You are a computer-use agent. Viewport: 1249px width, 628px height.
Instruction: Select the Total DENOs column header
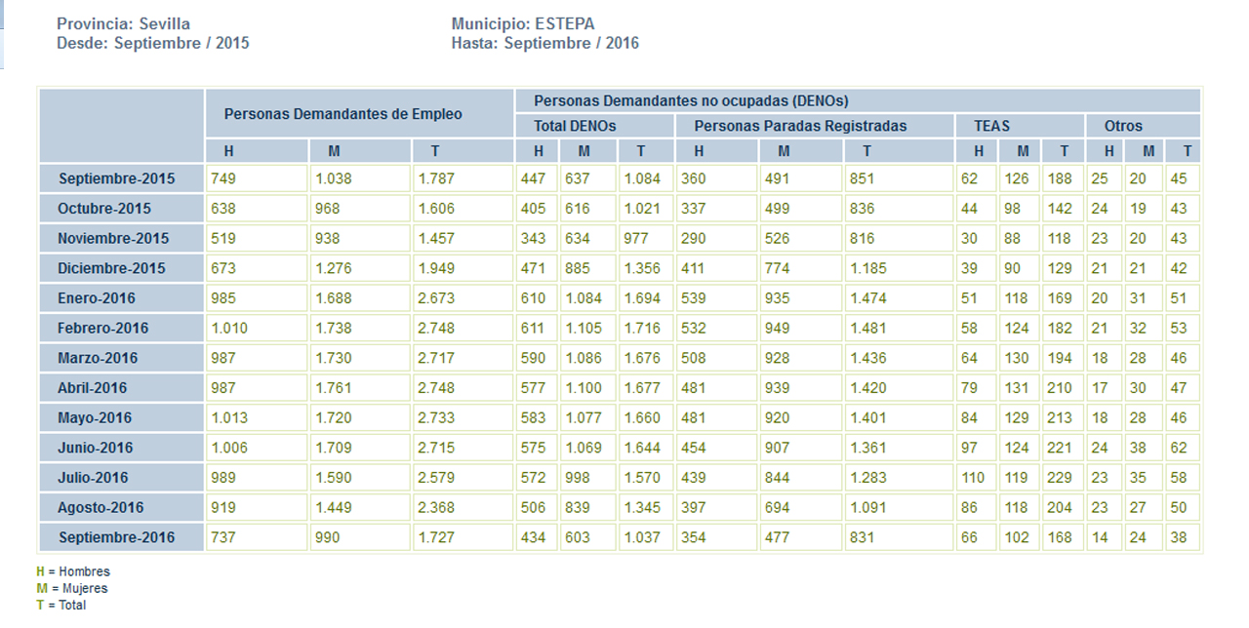tap(575, 126)
